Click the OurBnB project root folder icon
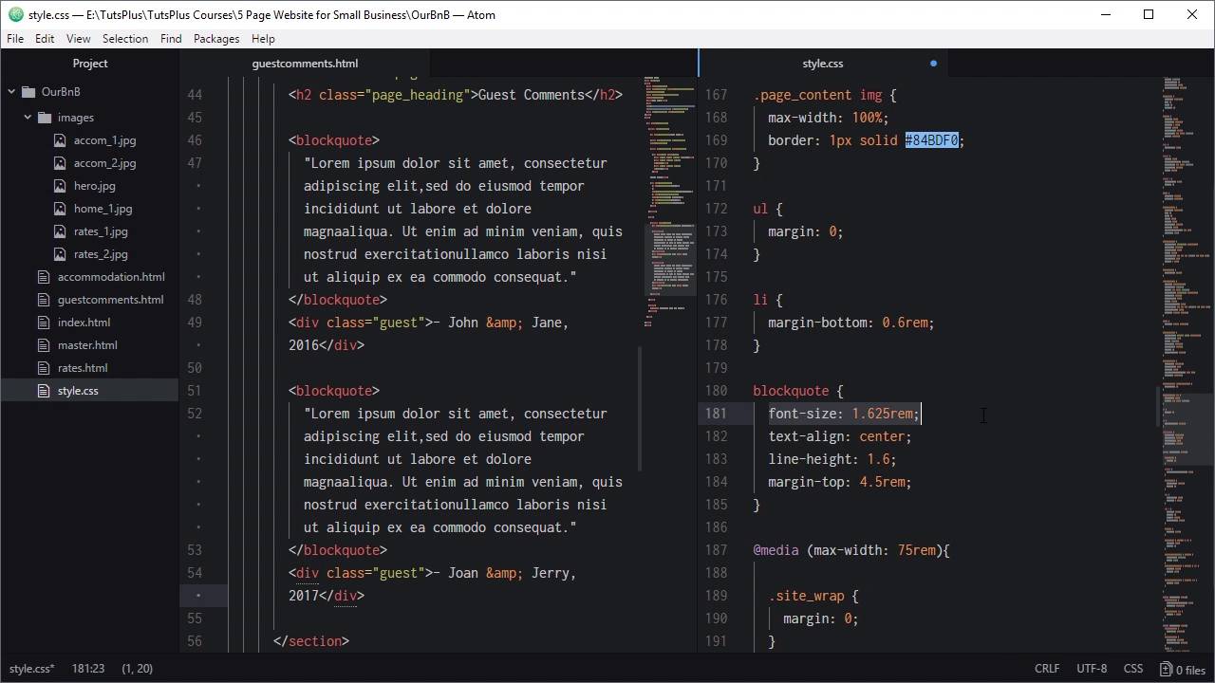Screen dimensions: 1215x683 (x=28, y=92)
